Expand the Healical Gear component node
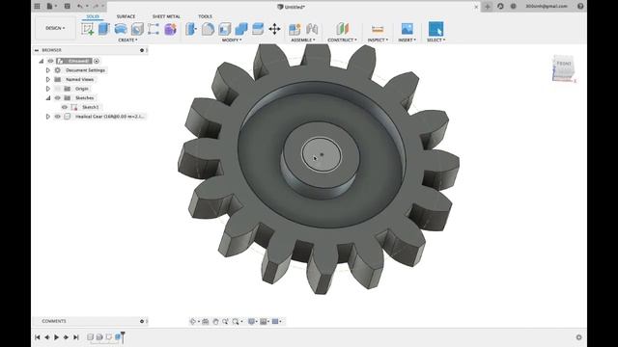 (x=48, y=117)
